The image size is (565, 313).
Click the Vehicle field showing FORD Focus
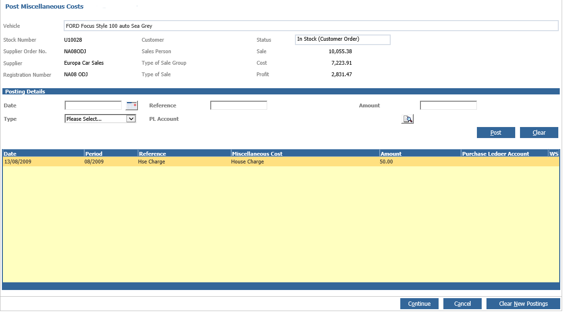pyautogui.click(x=311, y=26)
